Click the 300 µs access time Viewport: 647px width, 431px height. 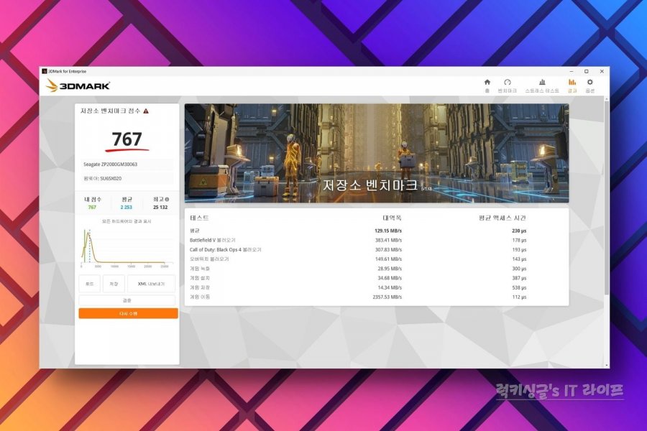pyautogui.click(x=519, y=269)
